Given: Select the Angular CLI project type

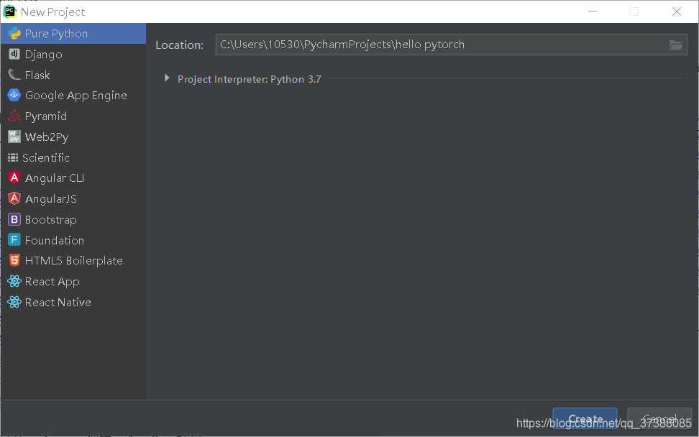Looking at the screenshot, I should (73, 178).
